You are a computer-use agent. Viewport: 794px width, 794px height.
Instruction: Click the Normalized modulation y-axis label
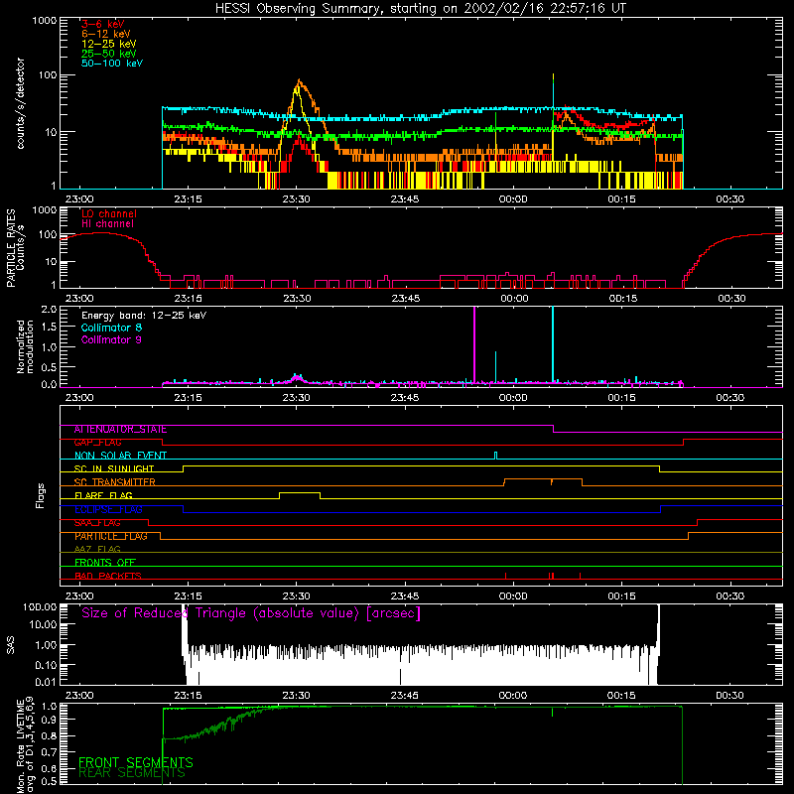click(25, 346)
